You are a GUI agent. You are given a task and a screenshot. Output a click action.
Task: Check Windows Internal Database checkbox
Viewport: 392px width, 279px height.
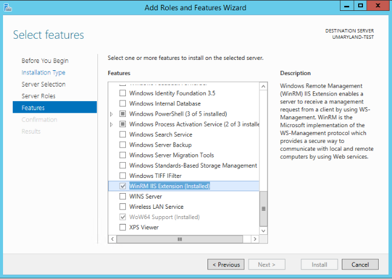point(122,103)
